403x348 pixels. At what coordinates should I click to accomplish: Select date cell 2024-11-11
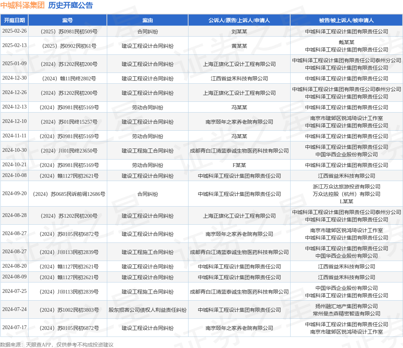pos(14,135)
